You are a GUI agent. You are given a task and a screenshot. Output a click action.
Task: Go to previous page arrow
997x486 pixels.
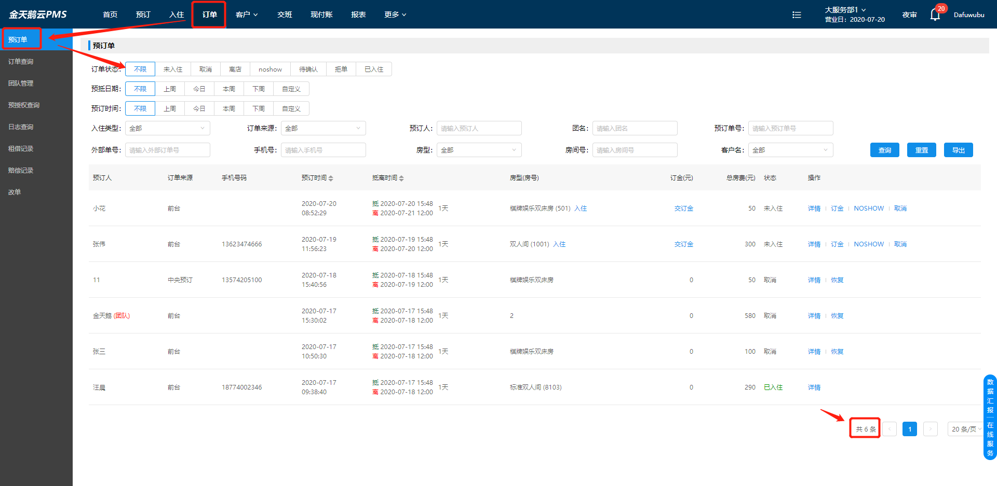890,429
